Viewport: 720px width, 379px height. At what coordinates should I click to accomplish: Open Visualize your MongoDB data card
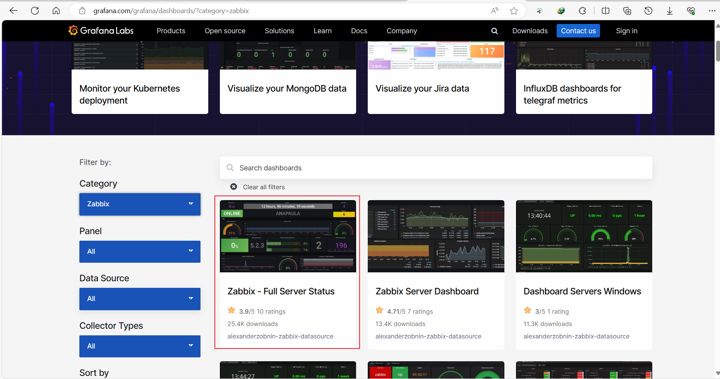(x=288, y=78)
